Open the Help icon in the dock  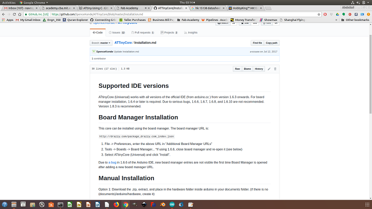point(5,204)
